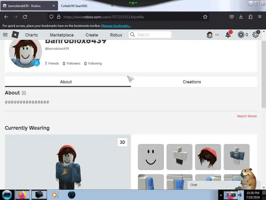The width and height of the screenshot is (266, 200).
Task: Open the black box taskbar application
Action: click(39, 195)
